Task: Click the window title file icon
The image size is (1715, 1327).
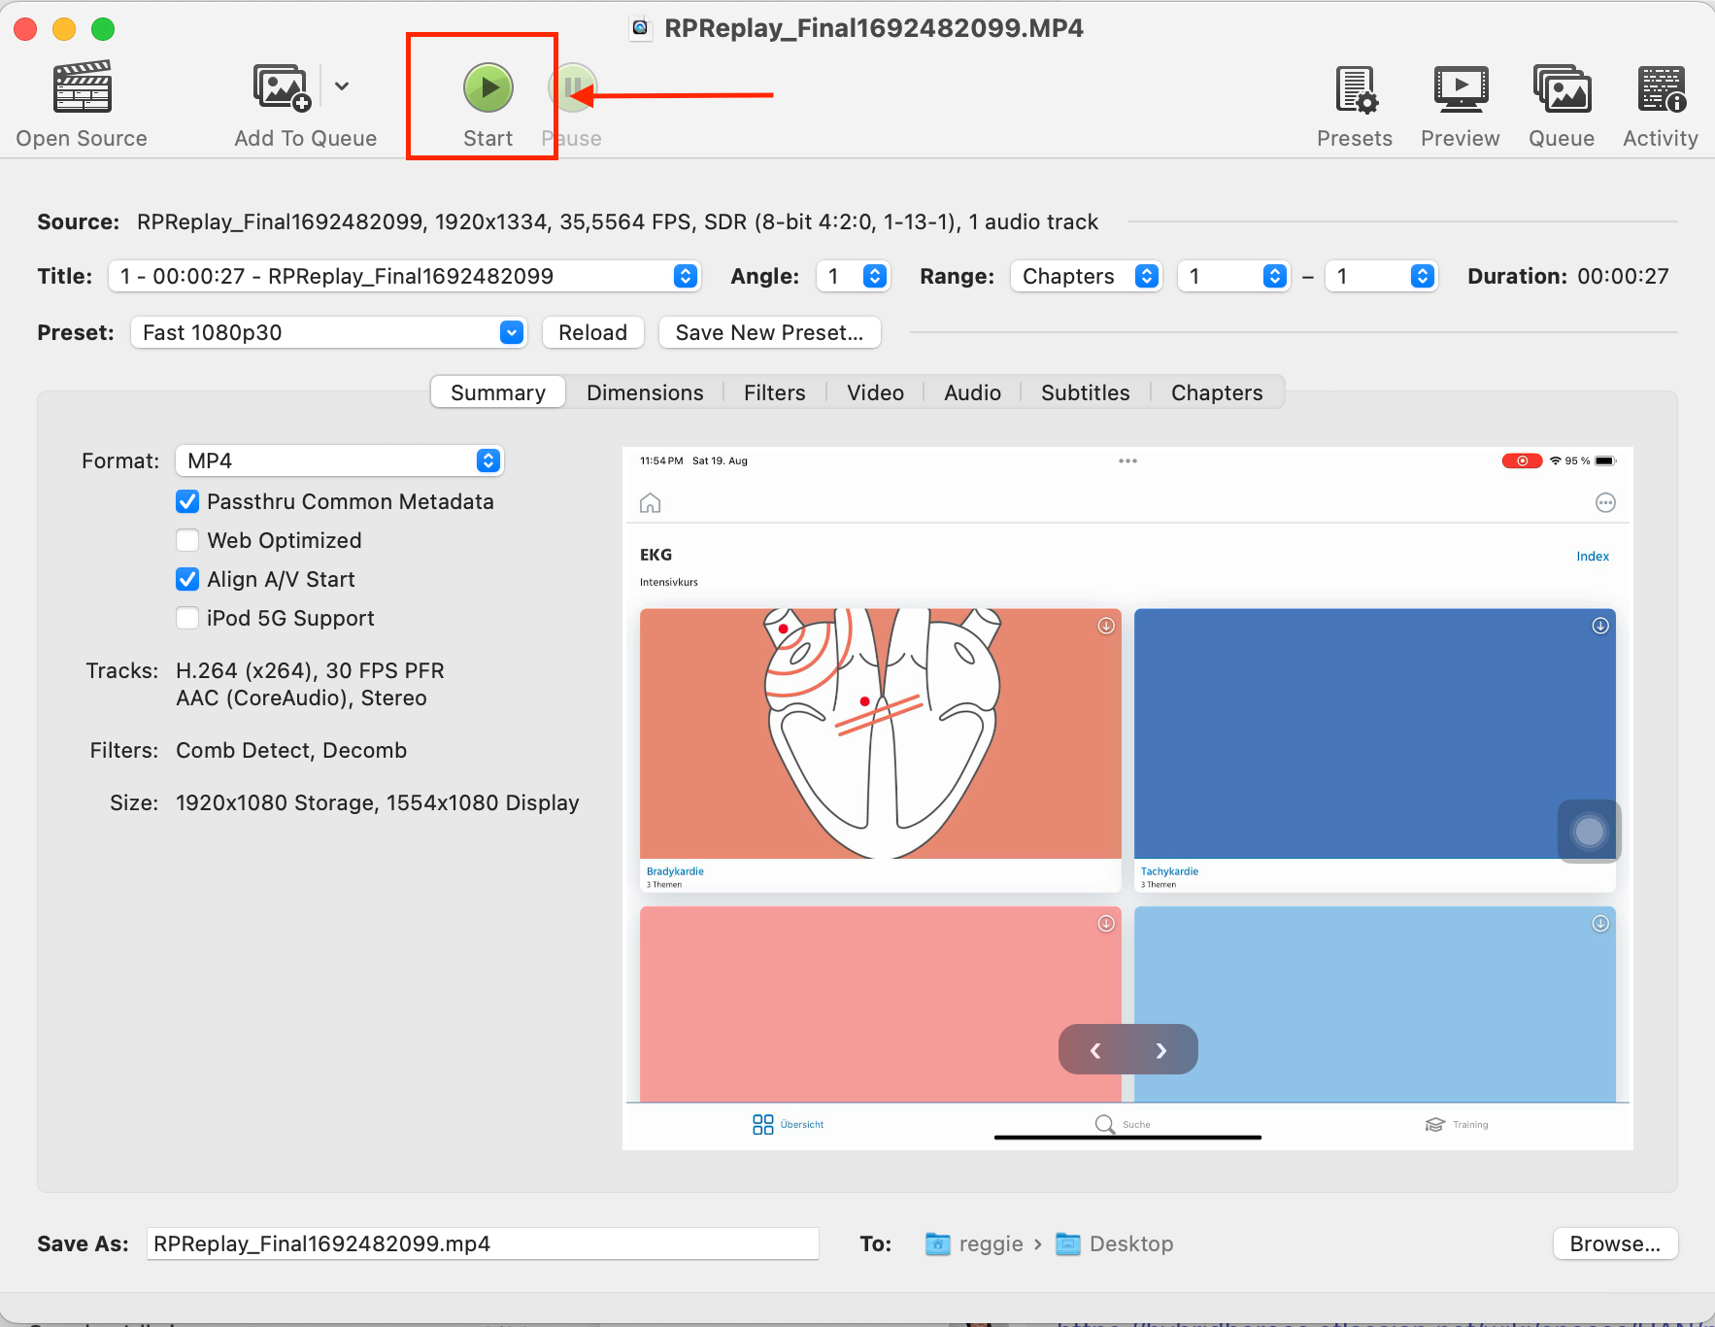Action: tap(641, 27)
